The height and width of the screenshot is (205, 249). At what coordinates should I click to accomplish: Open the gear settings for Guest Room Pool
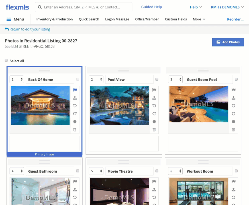coord(233,122)
